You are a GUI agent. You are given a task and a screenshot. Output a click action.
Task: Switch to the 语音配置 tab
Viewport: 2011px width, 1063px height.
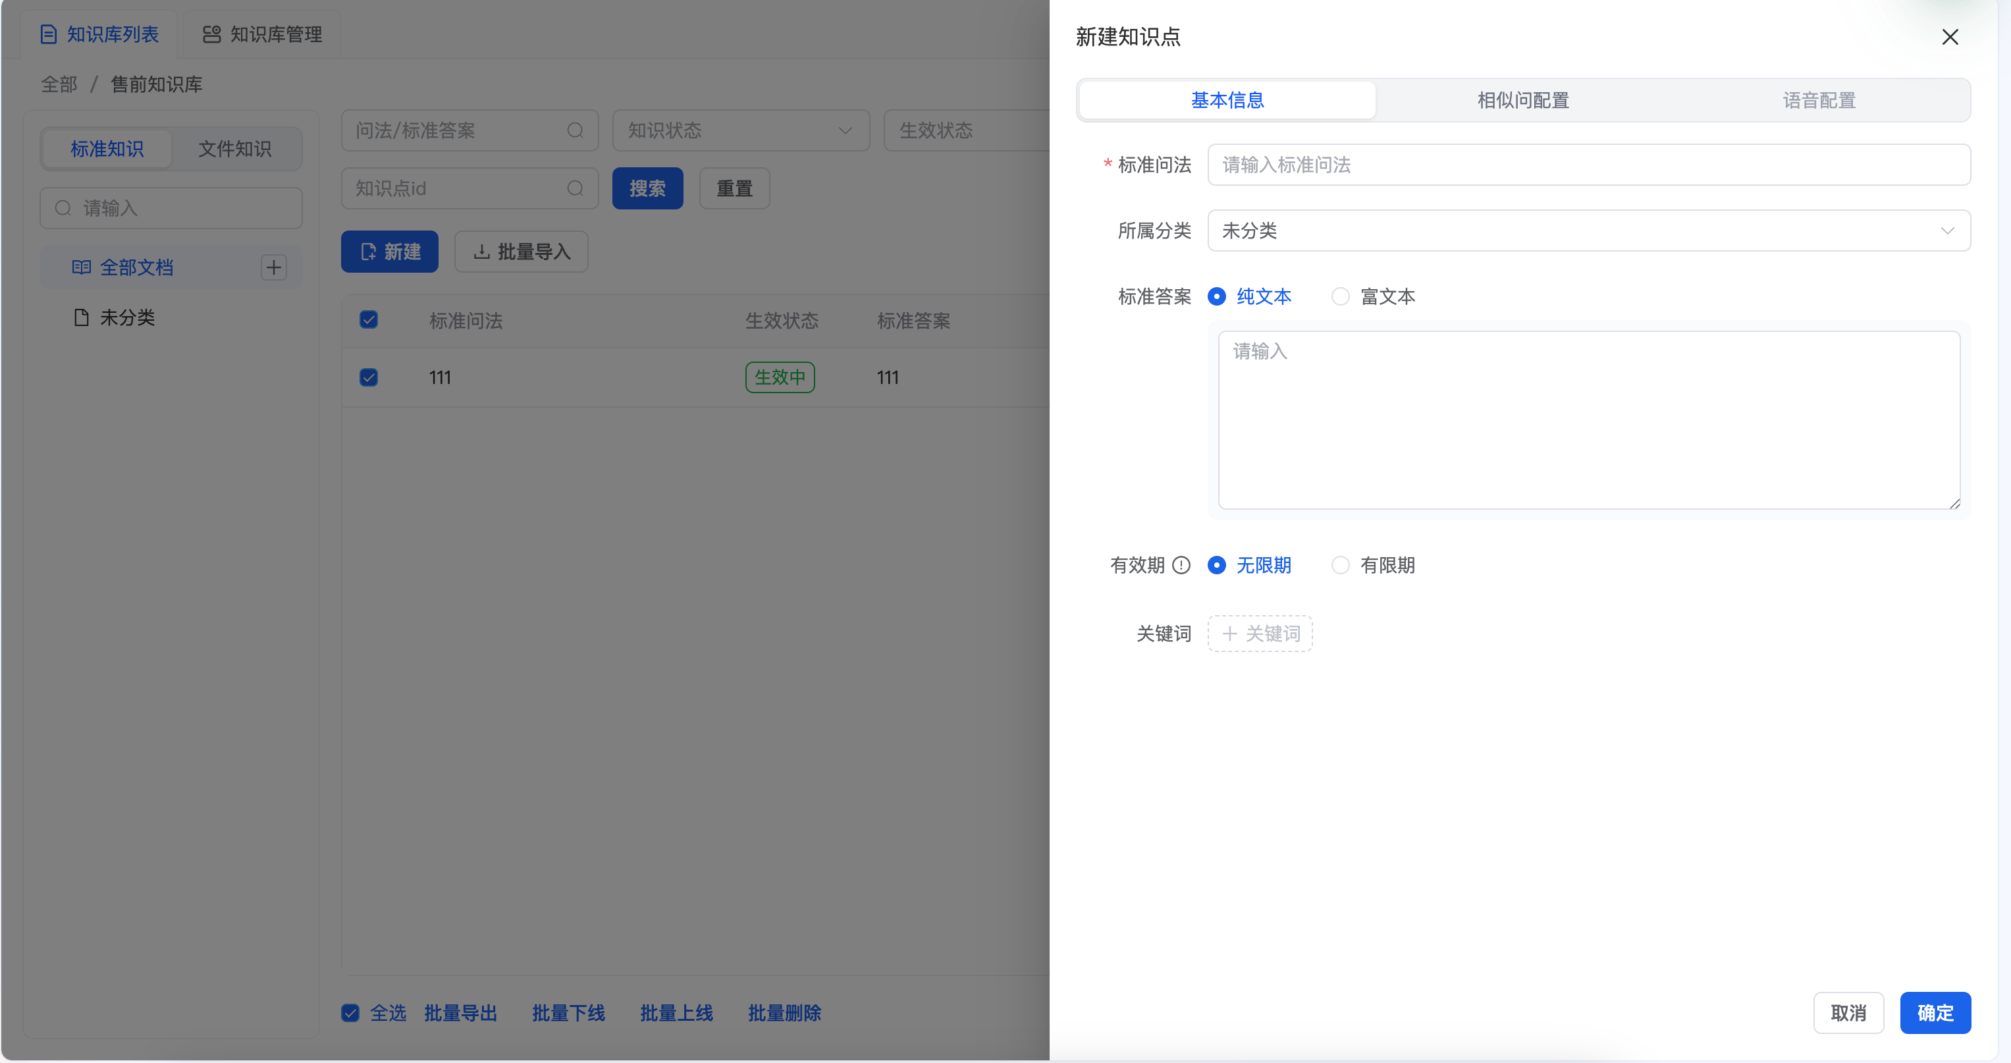pyautogui.click(x=1818, y=100)
